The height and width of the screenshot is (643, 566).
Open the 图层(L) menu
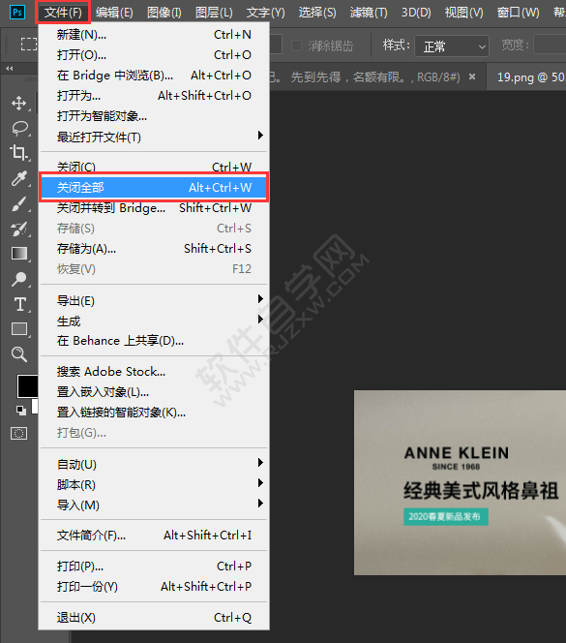pyautogui.click(x=214, y=13)
